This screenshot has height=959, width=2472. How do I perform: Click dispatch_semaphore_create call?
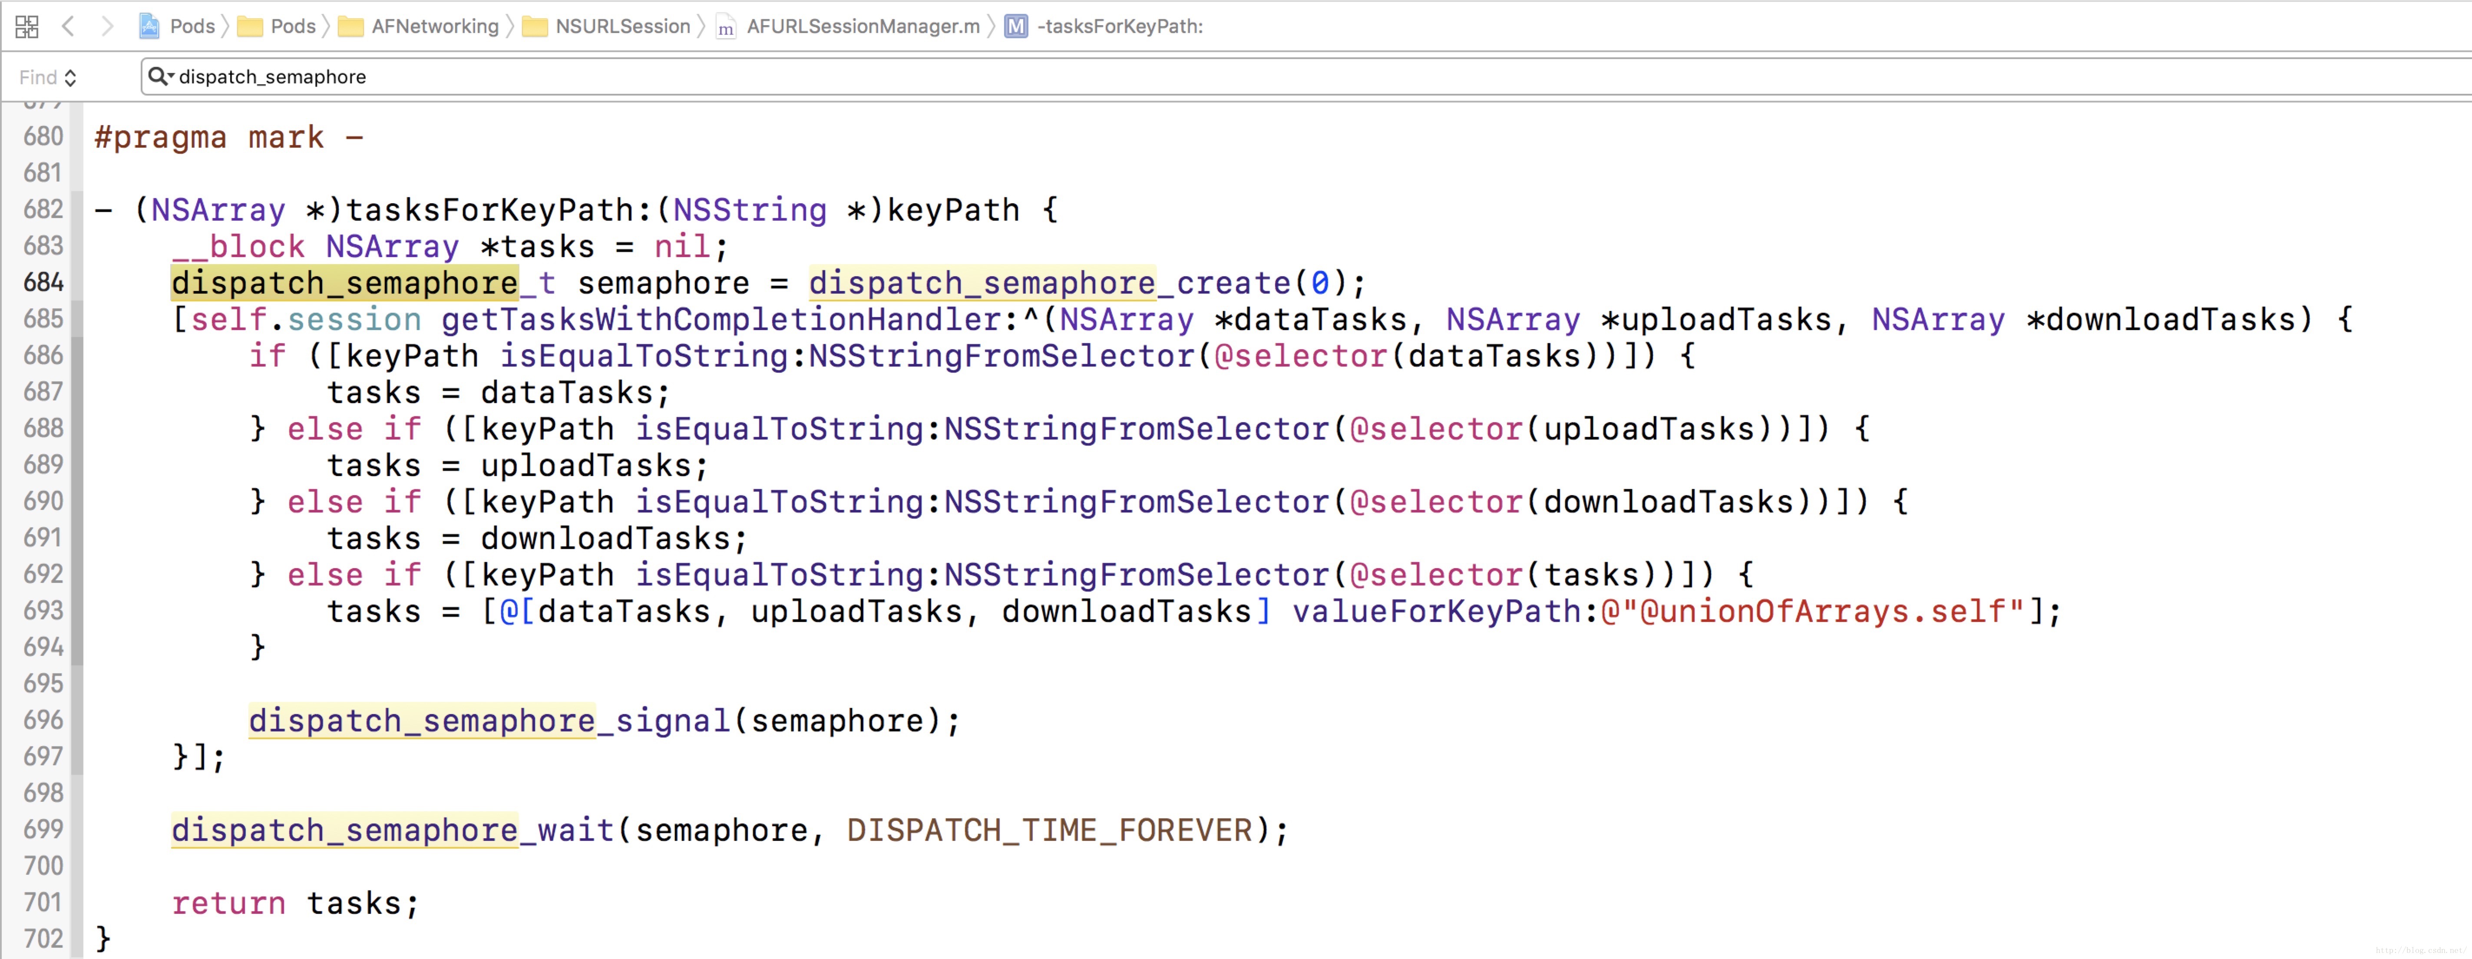coord(1050,283)
